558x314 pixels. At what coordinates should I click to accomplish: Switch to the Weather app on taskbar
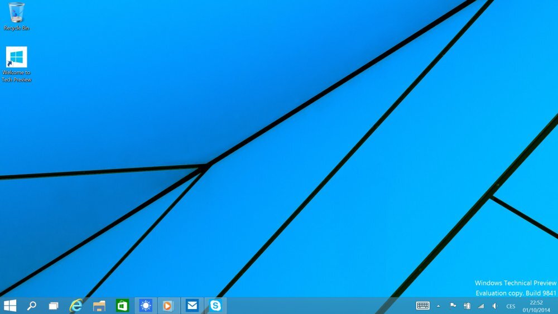(x=146, y=306)
